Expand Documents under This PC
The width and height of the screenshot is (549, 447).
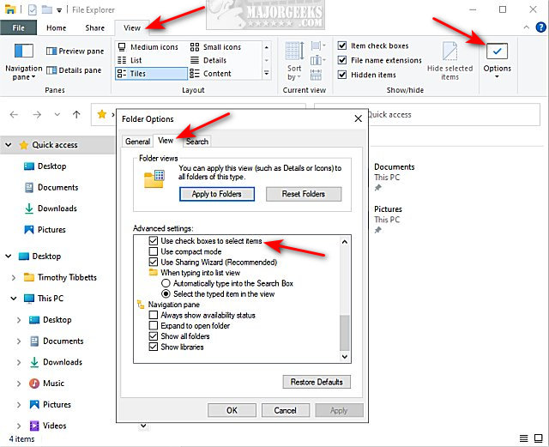tap(19, 341)
